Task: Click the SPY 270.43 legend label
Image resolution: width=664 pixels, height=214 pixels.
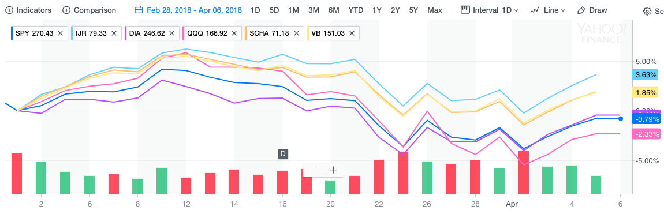Action: [x=34, y=33]
